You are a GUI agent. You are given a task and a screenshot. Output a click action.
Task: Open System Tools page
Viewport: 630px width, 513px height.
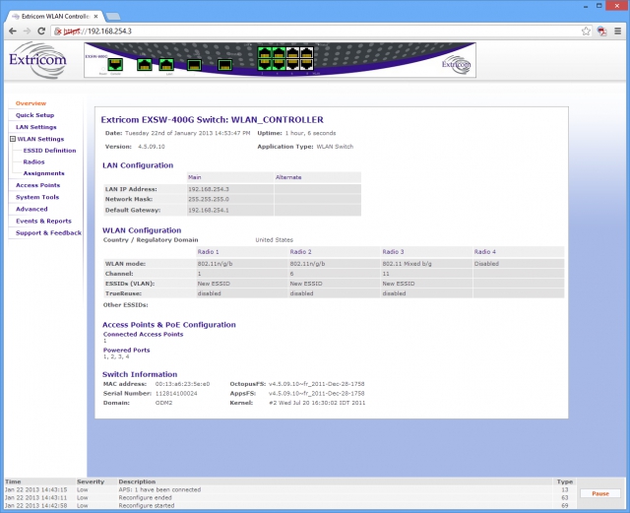[x=37, y=197]
